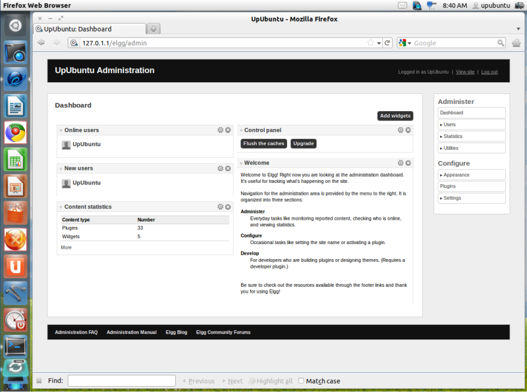The height and width of the screenshot is (392, 527).
Task: Click the address bar URL field
Action: [x=223, y=43]
